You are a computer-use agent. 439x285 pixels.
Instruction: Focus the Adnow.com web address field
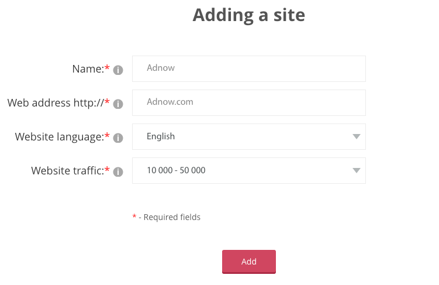[249, 102]
